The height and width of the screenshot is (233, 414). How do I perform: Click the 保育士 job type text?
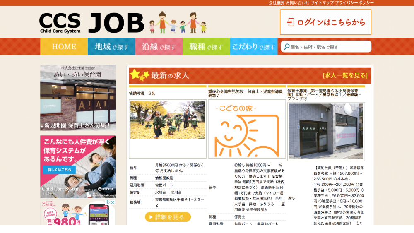(x=240, y=217)
